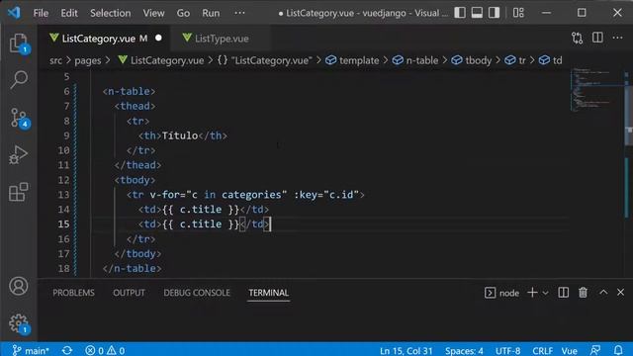Split the editor to the right
Image resolution: width=633 pixels, height=356 pixels.
point(597,38)
